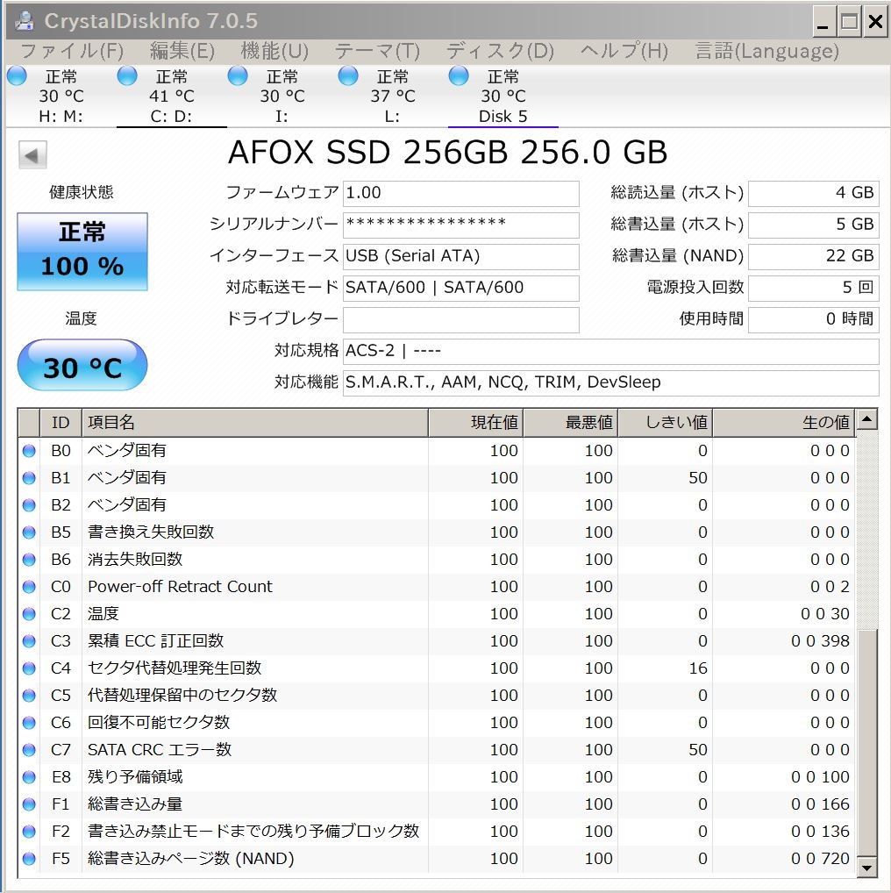The image size is (891, 893).
Task: Open the 言語(Language) menu
Action: 767,51
